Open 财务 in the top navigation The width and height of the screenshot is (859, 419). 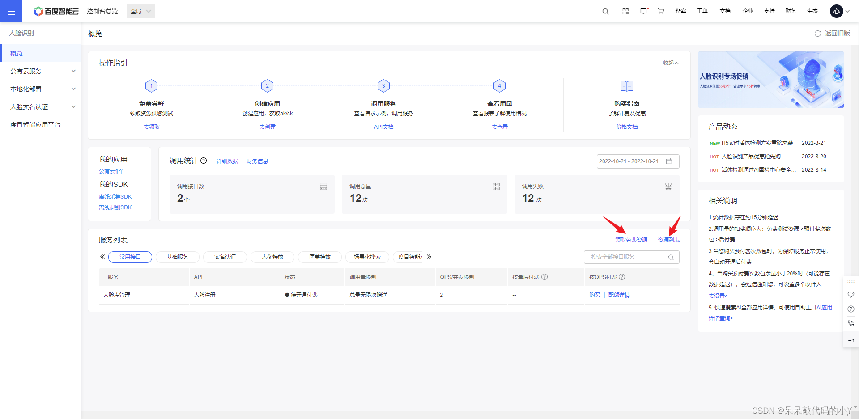coord(791,11)
